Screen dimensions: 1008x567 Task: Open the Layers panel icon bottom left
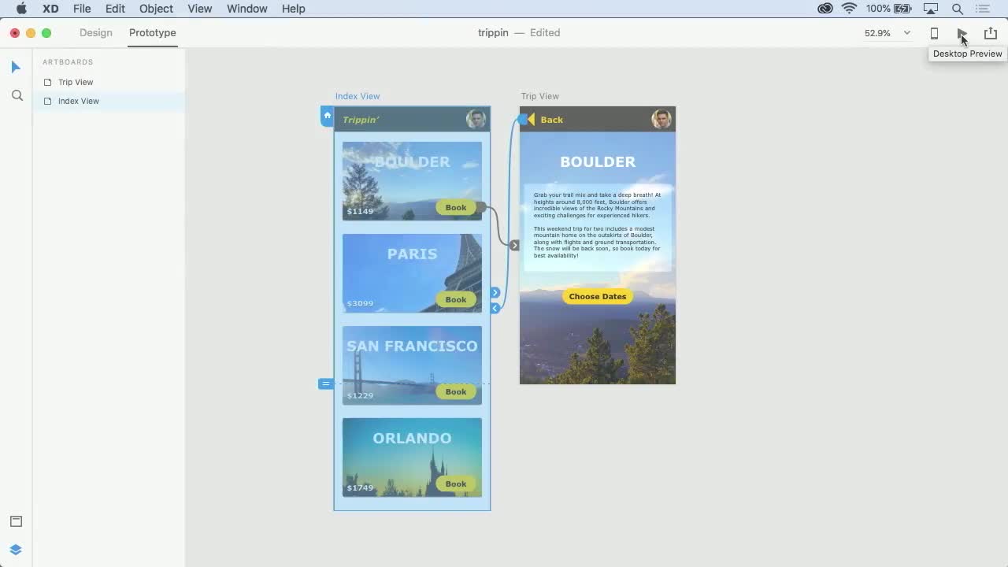[x=16, y=549]
